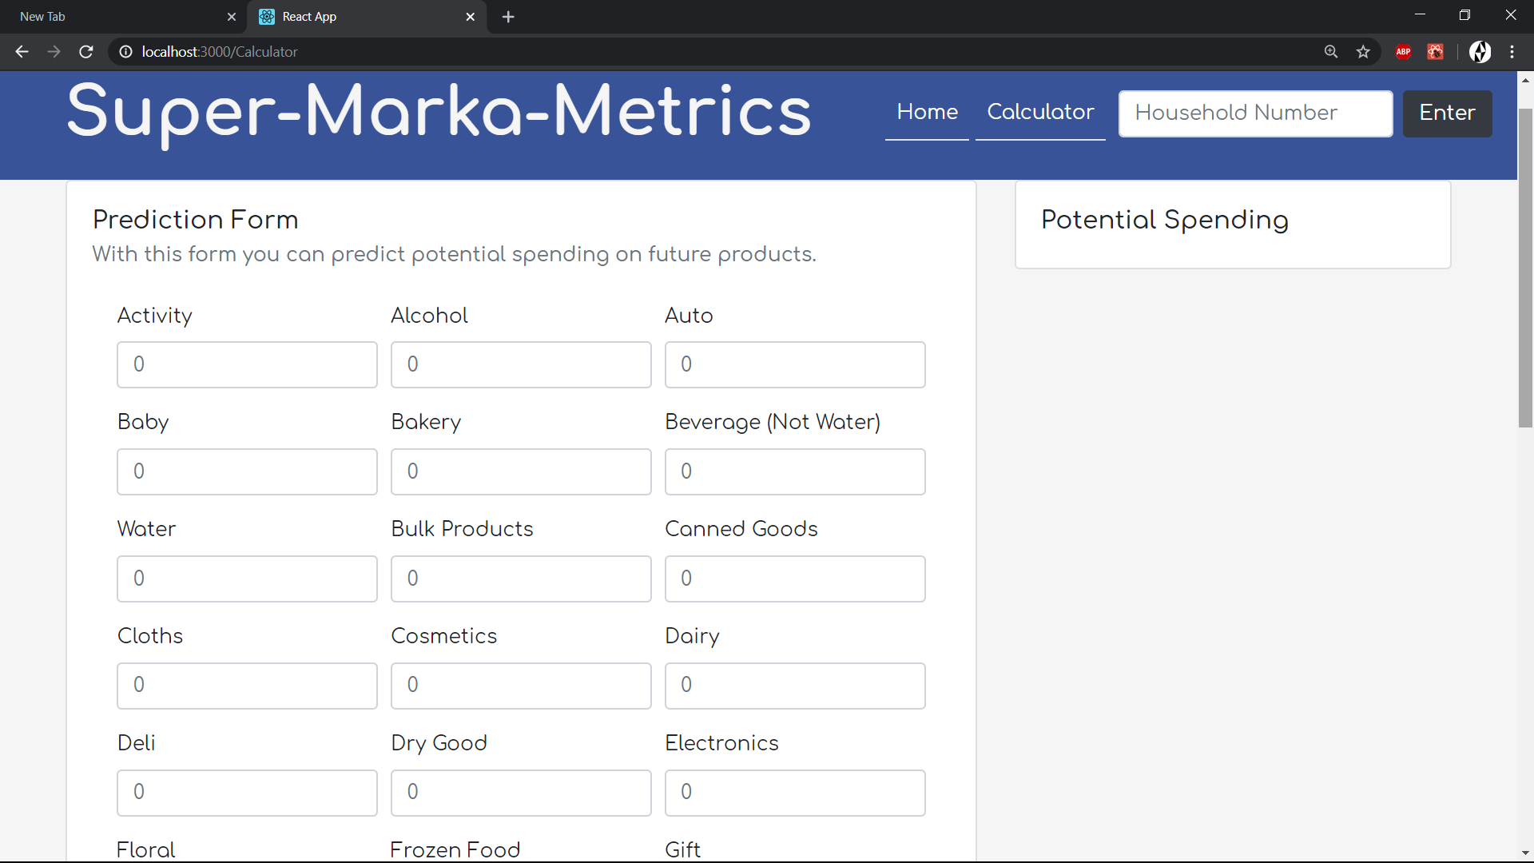Click the browser profile avatar icon
The width and height of the screenshot is (1534, 863).
(1480, 52)
